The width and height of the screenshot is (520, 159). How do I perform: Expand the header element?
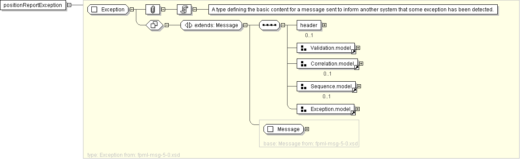tap(324, 25)
